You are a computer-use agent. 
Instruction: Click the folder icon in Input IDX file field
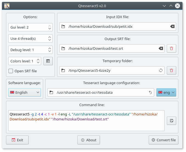(x=63, y=26)
